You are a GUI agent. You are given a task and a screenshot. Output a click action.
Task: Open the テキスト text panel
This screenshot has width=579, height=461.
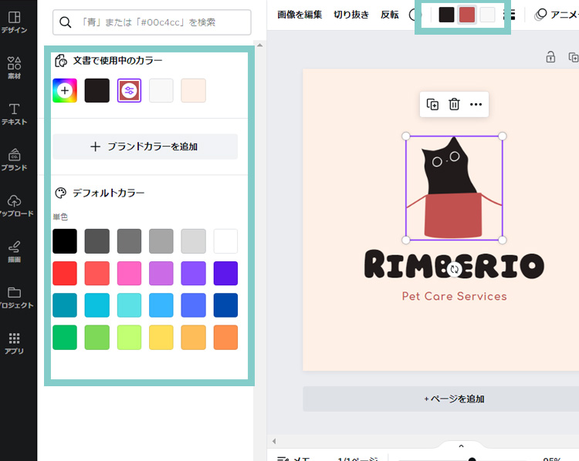pyautogui.click(x=14, y=114)
